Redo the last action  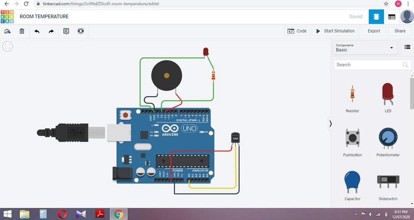click(x=51, y=31)
